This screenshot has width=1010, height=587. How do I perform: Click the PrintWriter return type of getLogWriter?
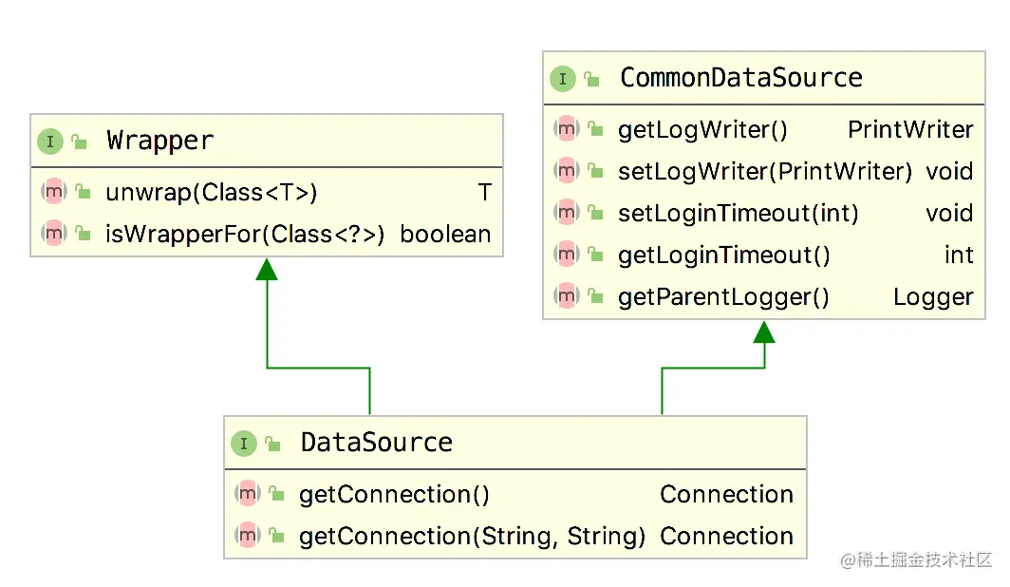tap(910, 129)
